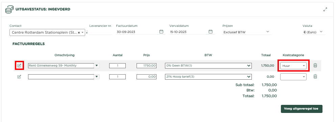The height and width of the screenshot is (122, 336).
Task: Delete the empty second invoice line
Action: coord(315,77)
